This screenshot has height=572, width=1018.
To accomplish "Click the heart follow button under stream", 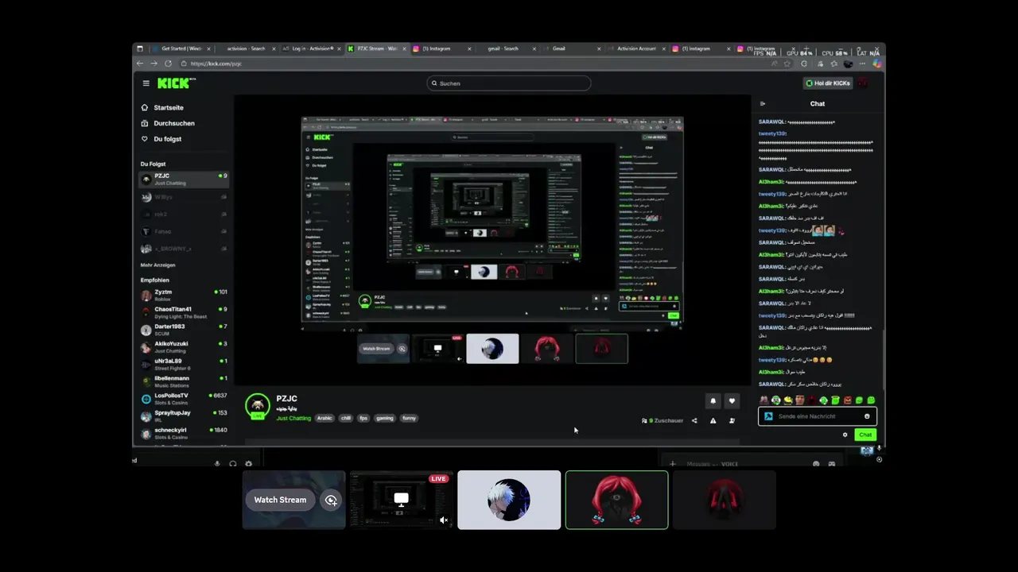I will click(x=732, y=401).
